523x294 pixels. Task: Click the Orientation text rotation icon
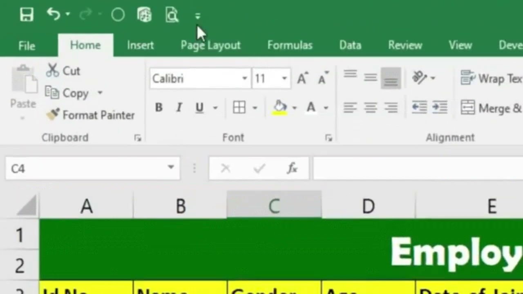point(419,78)
